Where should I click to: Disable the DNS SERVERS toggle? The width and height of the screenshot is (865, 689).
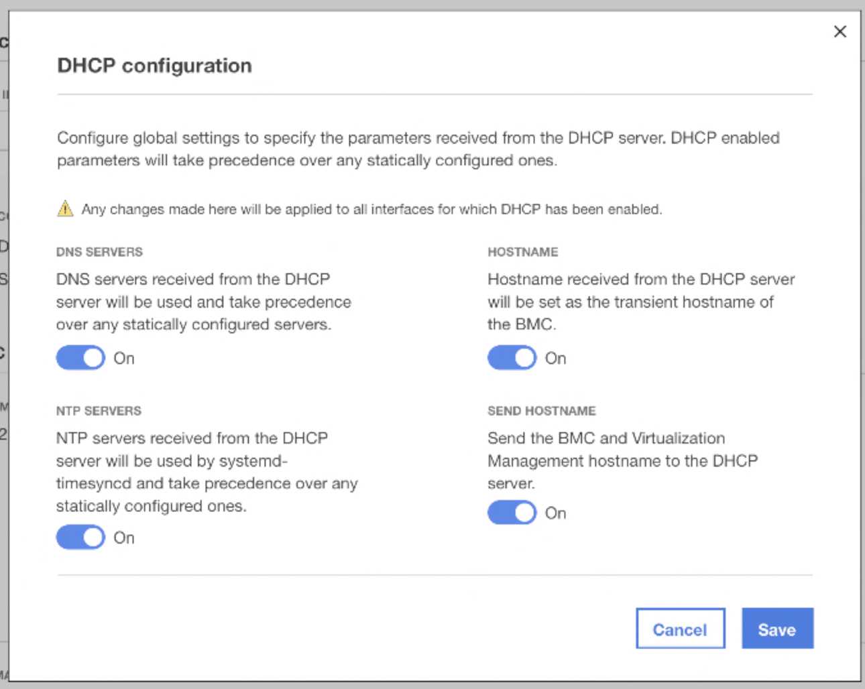pyautogui.click(x=80, y=357)
